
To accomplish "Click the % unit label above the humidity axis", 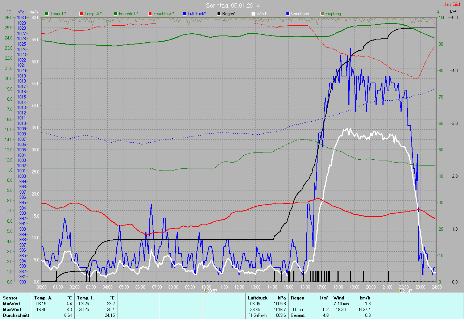I will point(438,12).
